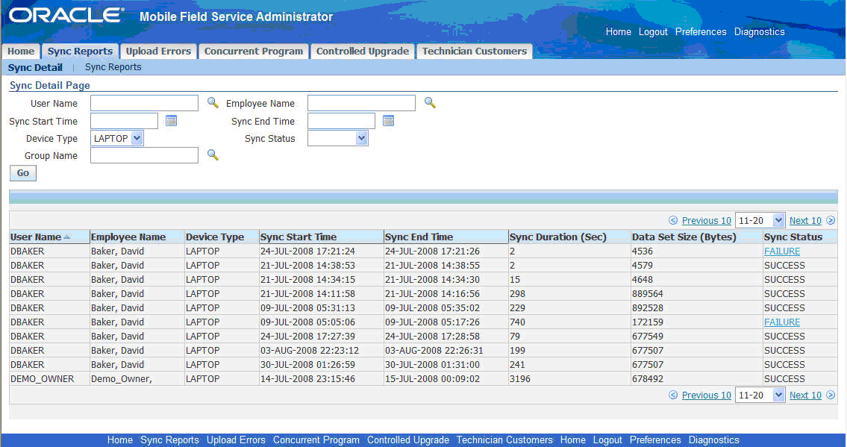Open FAILURE link for 24-JUL-2008 17:21:24 sync

(781, 251)
